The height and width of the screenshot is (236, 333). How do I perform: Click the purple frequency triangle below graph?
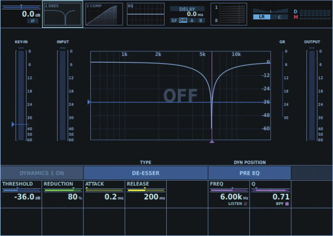(x=212, y=142)
